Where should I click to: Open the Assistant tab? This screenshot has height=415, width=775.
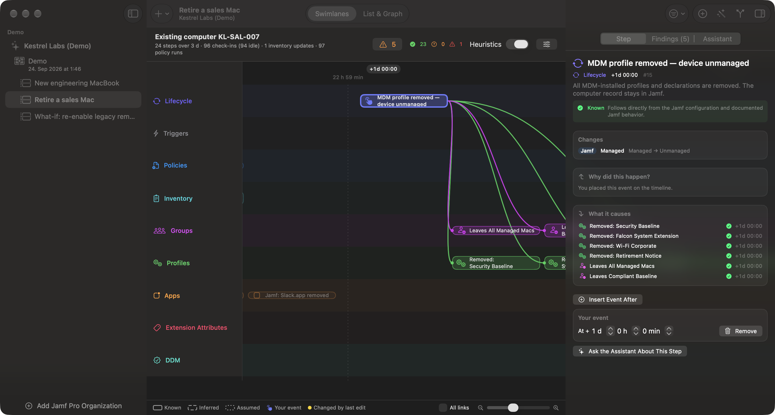[x=717, y=39]
